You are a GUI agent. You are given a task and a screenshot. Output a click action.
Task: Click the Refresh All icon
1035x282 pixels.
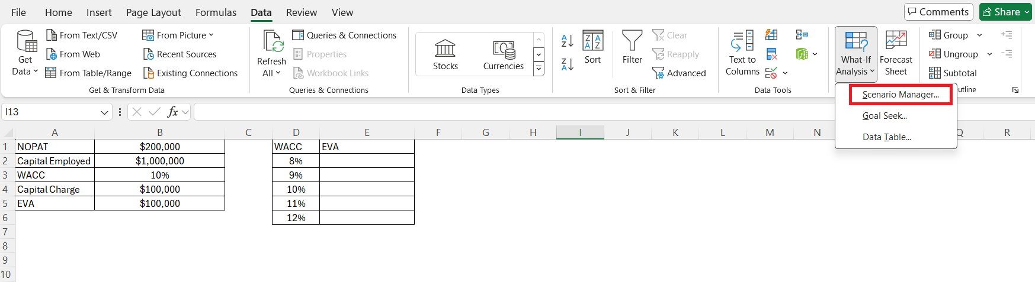tap(273, 41)
